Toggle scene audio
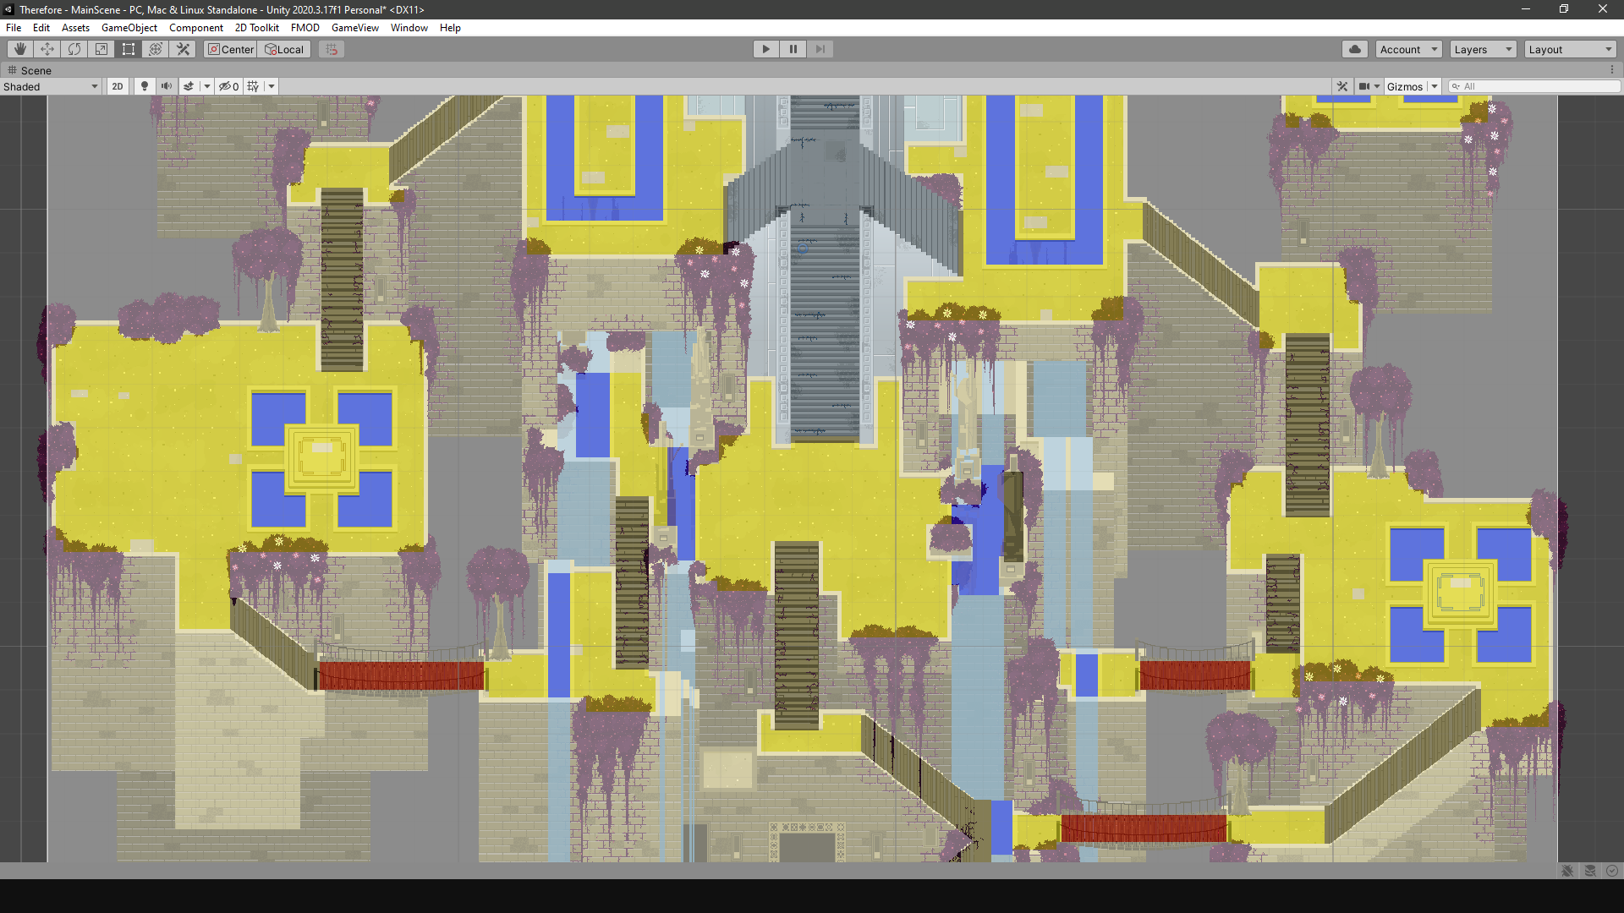This screenshot has width=1624, height=913. (167, 86)
